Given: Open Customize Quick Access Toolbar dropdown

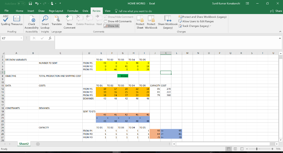Looking at the screenshot, I should click(60, 3).
